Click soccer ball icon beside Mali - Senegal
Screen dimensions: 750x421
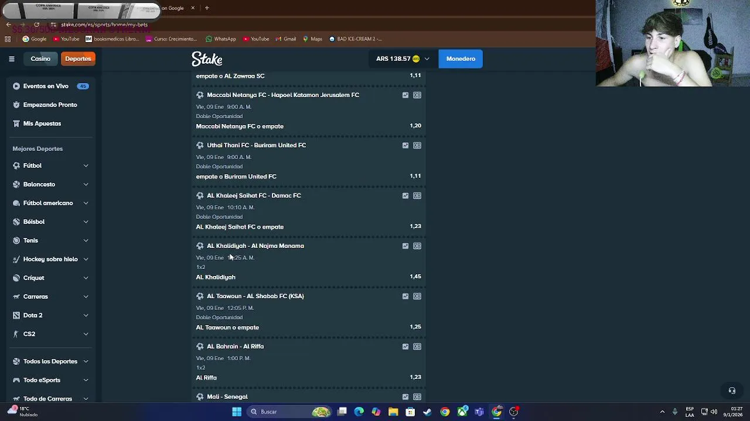click(200, 396)
